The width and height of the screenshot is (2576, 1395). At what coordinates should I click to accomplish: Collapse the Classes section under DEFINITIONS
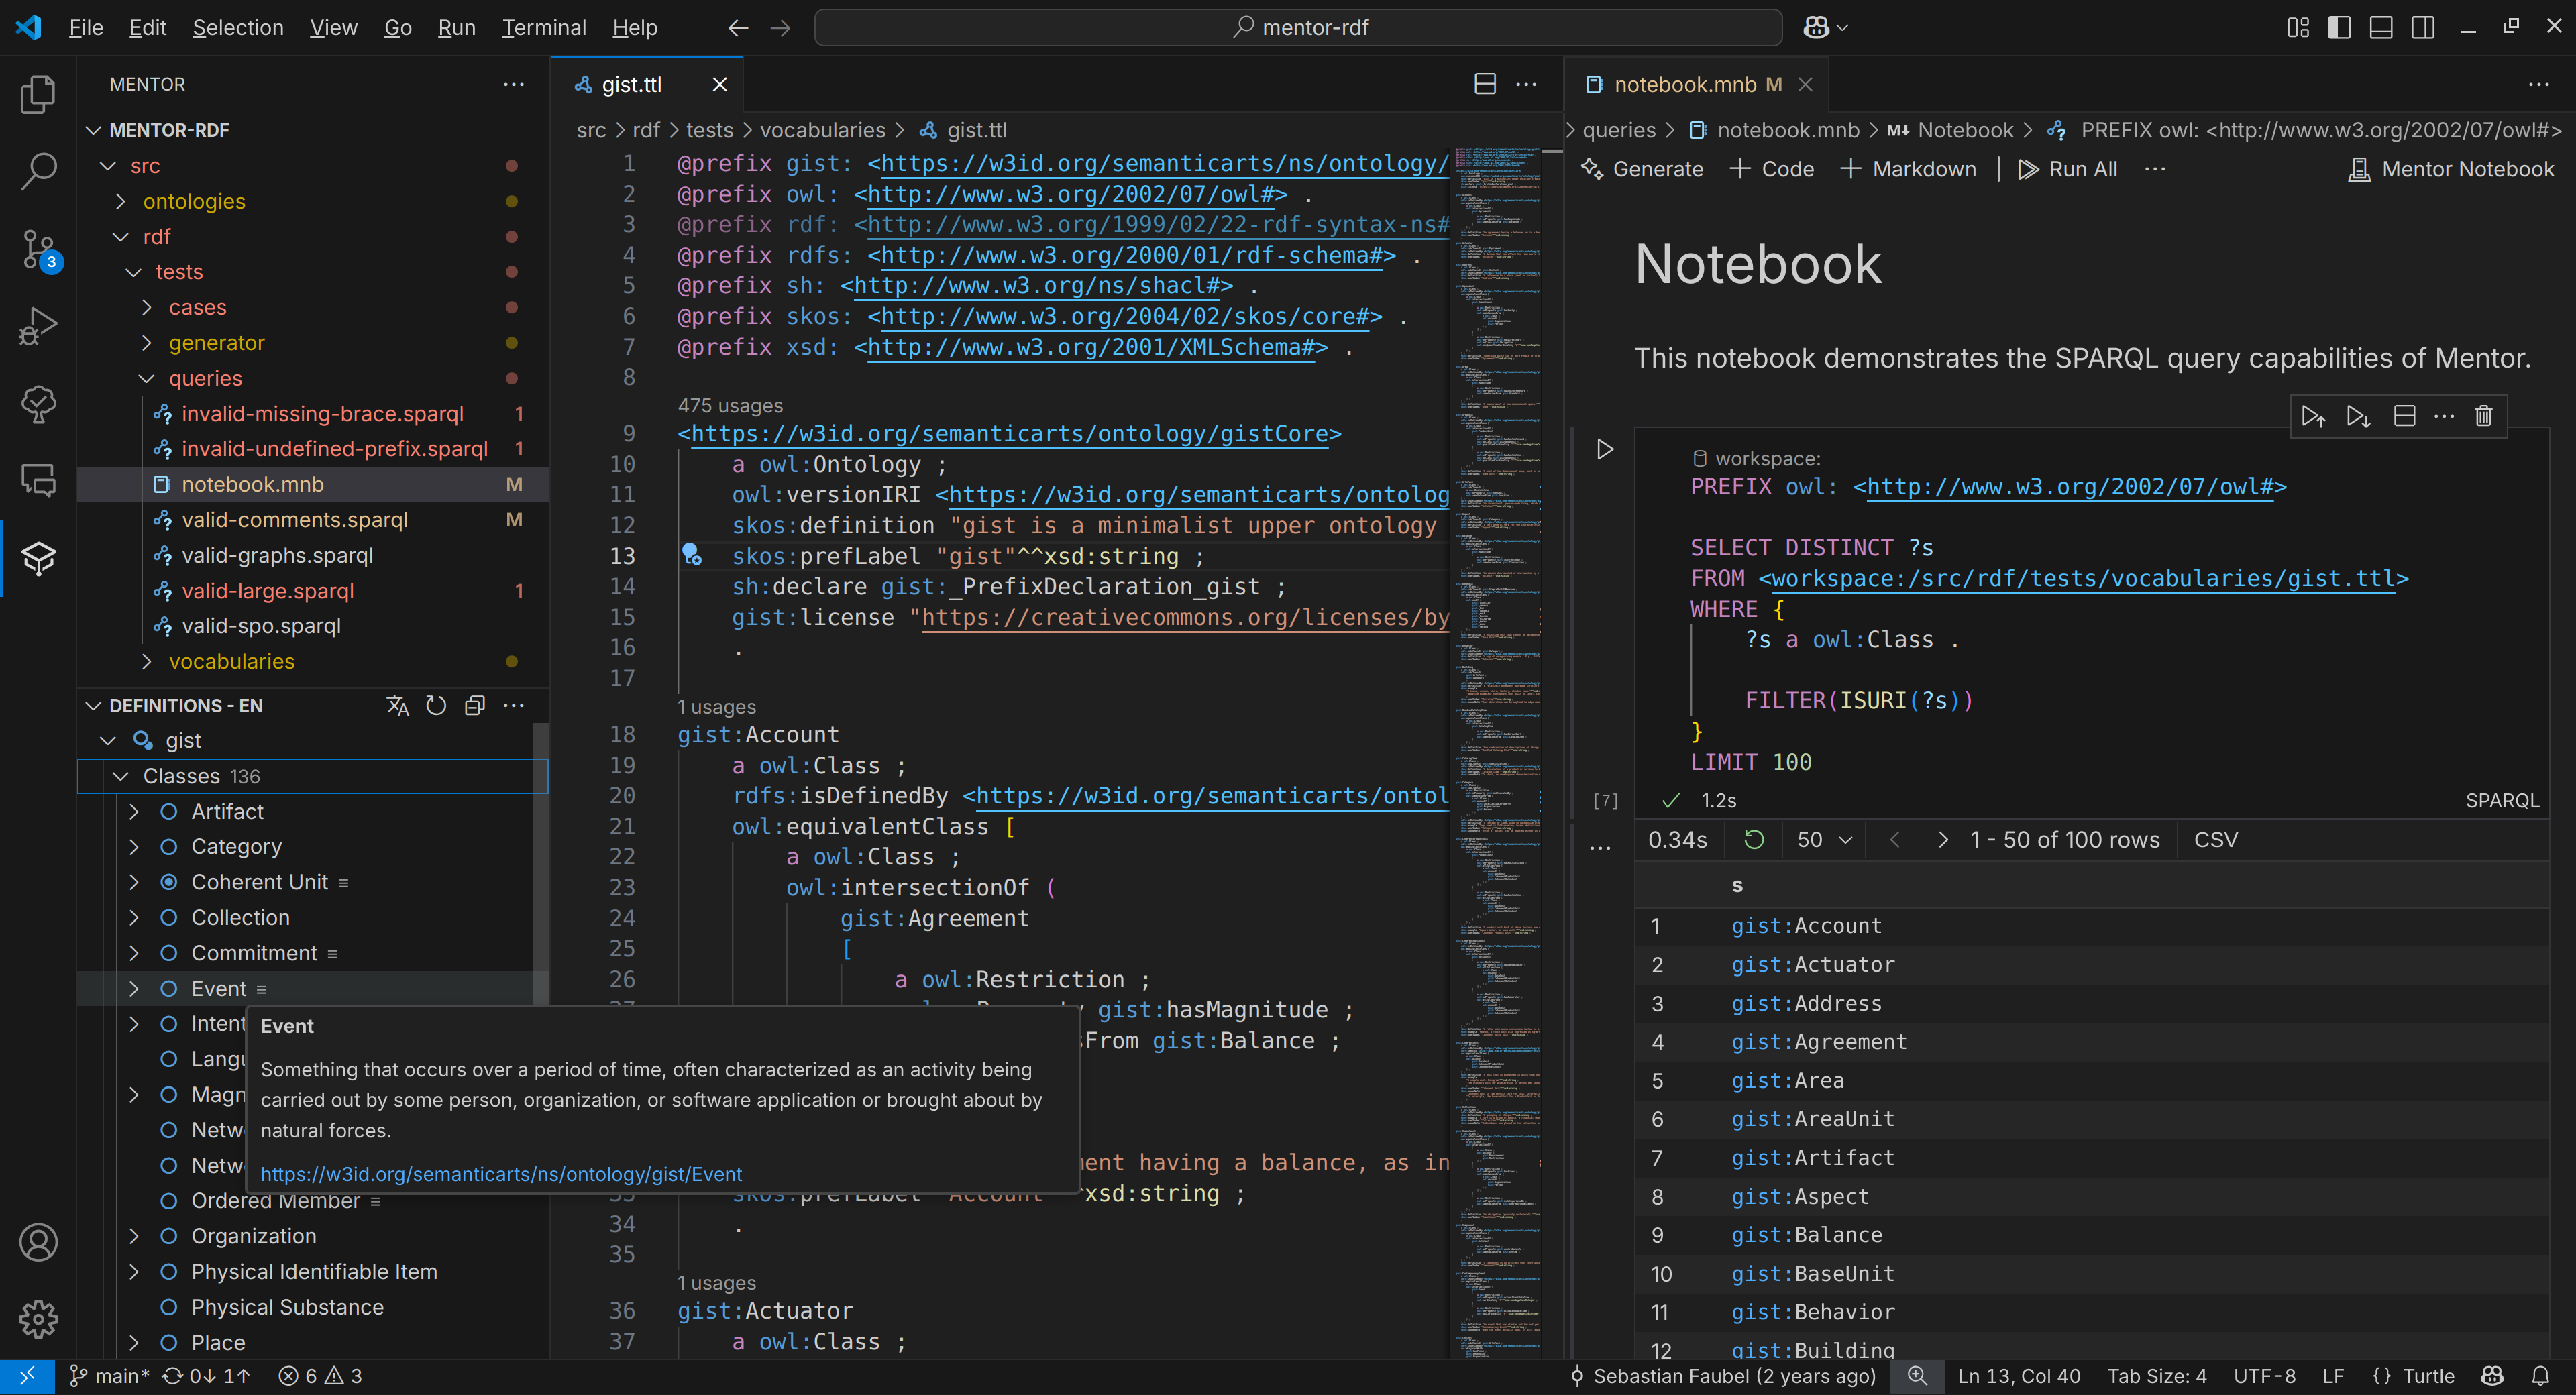(121, 776)
